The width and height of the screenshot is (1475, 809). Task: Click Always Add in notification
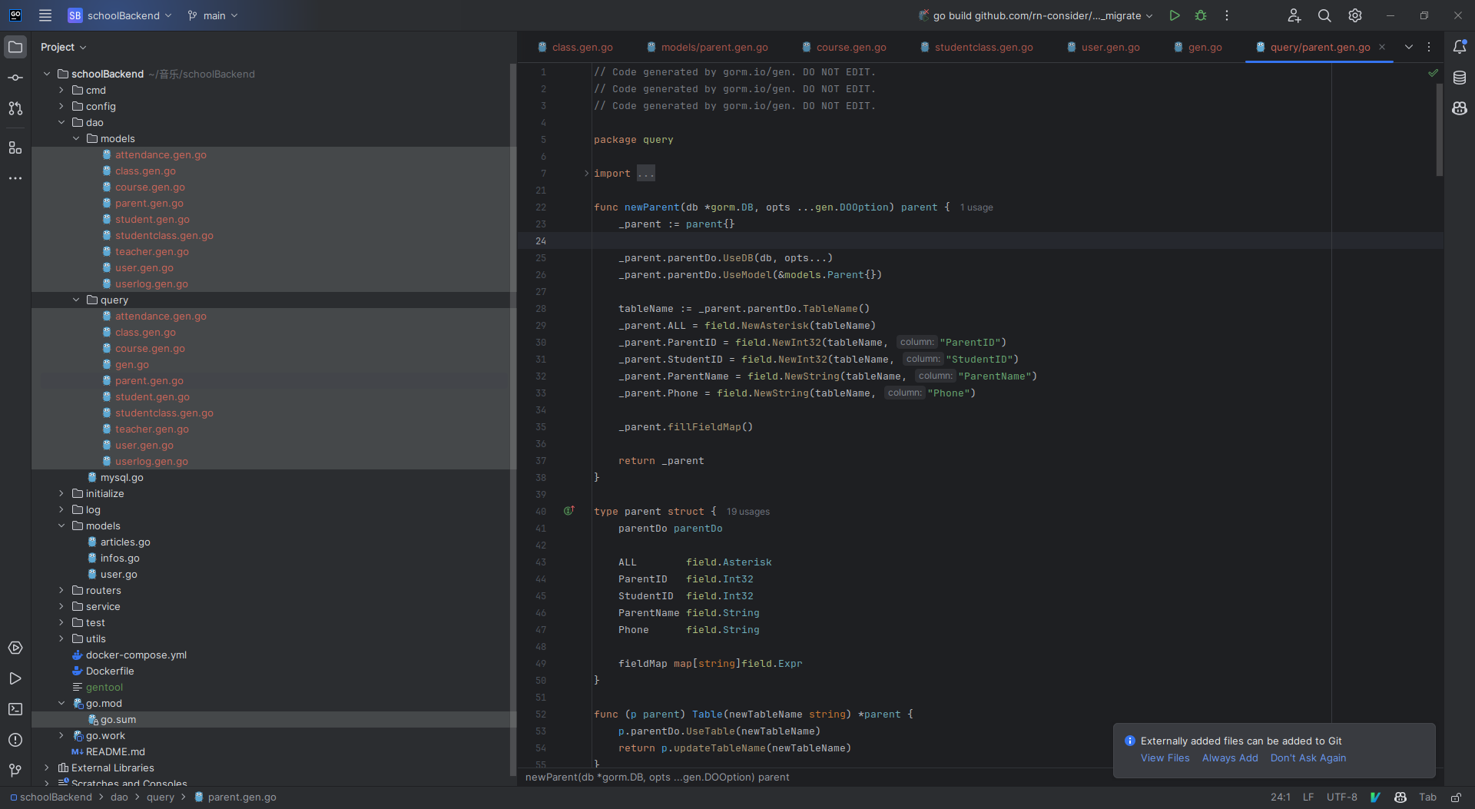[1230, 758]
